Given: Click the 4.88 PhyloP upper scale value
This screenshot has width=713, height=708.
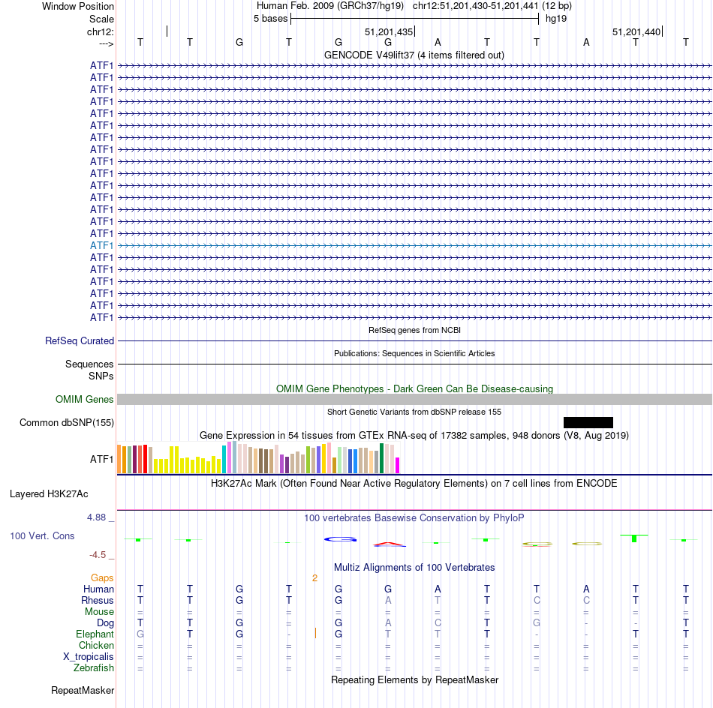Looking at the screenshot, I should (96, 517).
